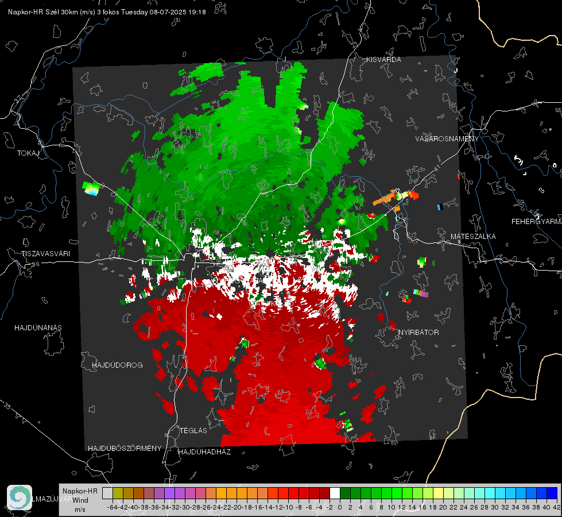The height and width of the screenshot is (517, 562).
Task: Select the KISVÁRDA city label
Action: pyautogui.click(x=383, y=60)
